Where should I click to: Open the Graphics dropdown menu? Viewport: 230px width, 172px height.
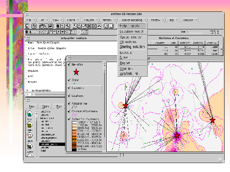[x=189, y=20]
